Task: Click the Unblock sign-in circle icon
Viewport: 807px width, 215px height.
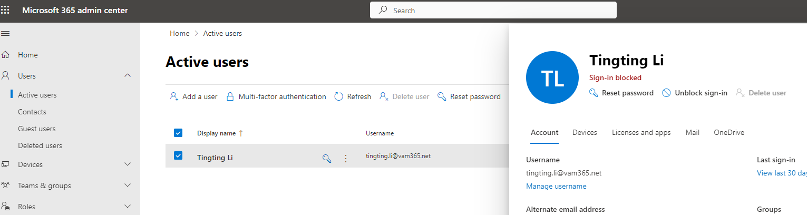Action: coord(666,93)
